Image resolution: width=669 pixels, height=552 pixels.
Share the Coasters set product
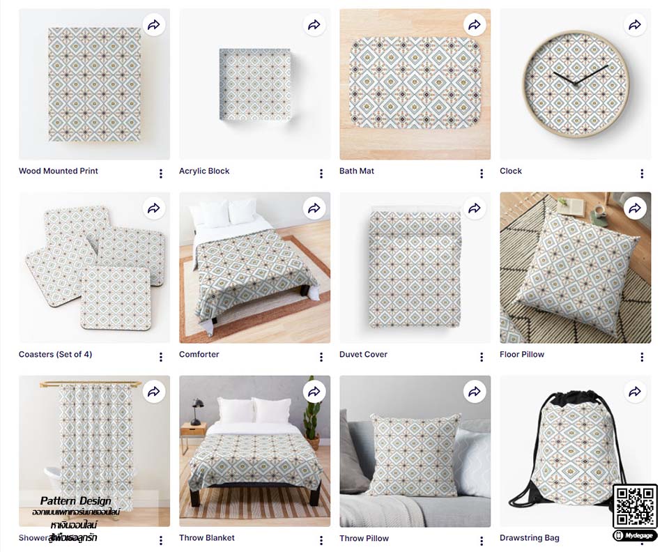(153, 208)
